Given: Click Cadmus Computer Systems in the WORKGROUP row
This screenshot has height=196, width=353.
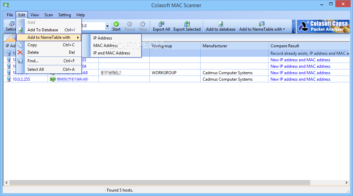Looking at the screenshot, I should tap(227, 73).
